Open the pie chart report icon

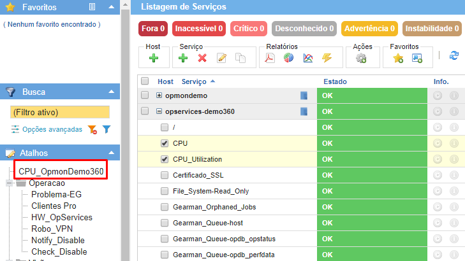pyautogui.click(x=288, y=58)
